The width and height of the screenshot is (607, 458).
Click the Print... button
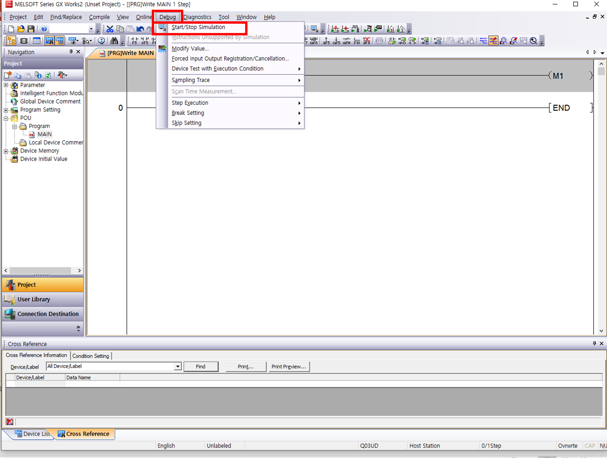(246, 366)
